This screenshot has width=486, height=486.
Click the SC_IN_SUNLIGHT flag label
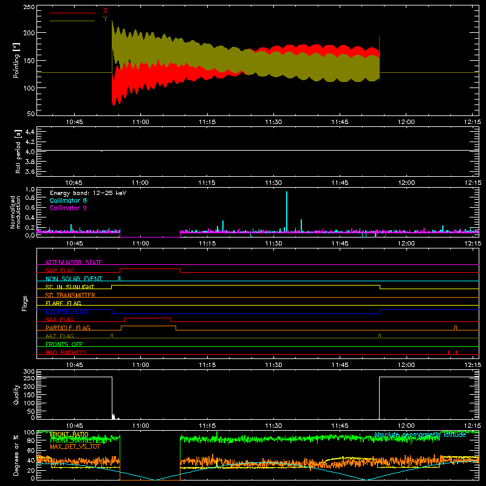click(70, 287)
